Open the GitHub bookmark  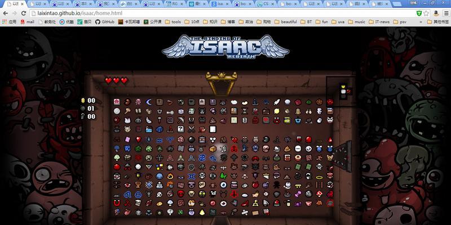tap(105, 22)
